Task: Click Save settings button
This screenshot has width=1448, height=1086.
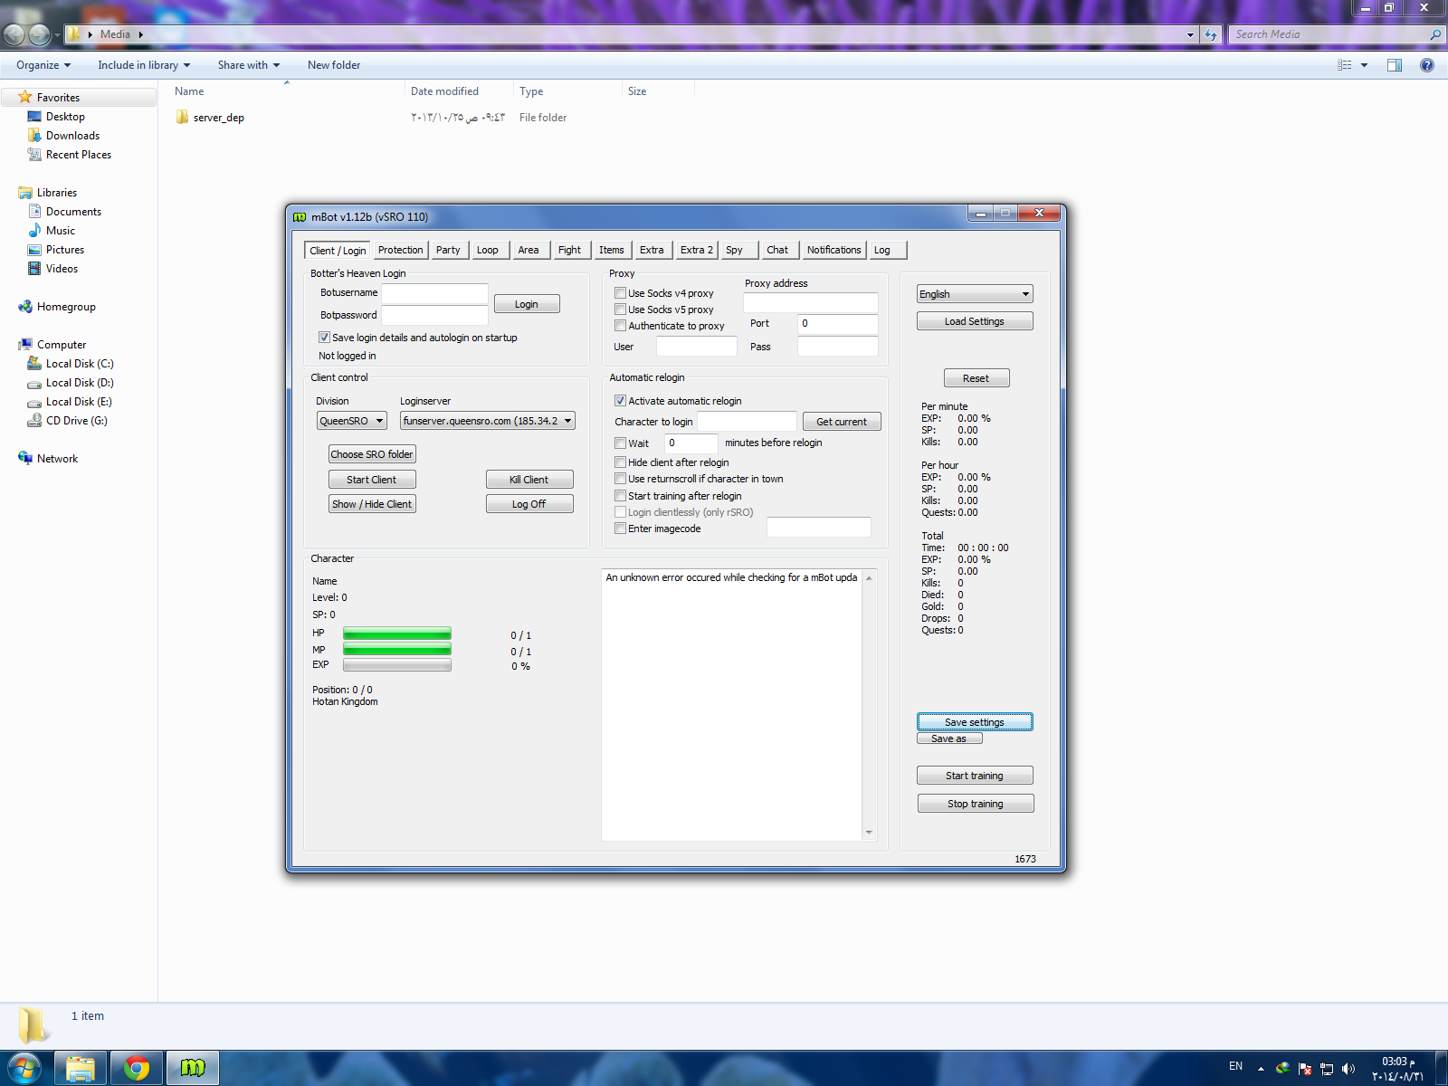Action: pos(975,722)
